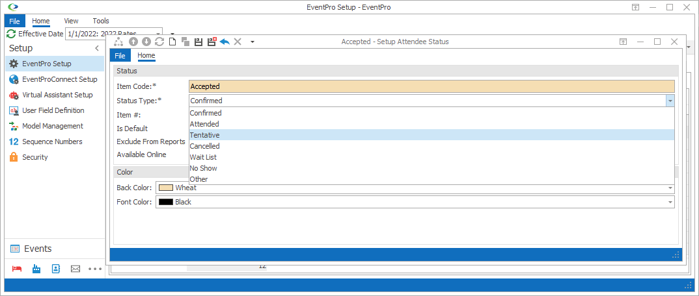Image resolution: width=699 pixels, height=296 pixels.
Task: Open Sequence Numbers in the sidebar
Action: (55, 142)
